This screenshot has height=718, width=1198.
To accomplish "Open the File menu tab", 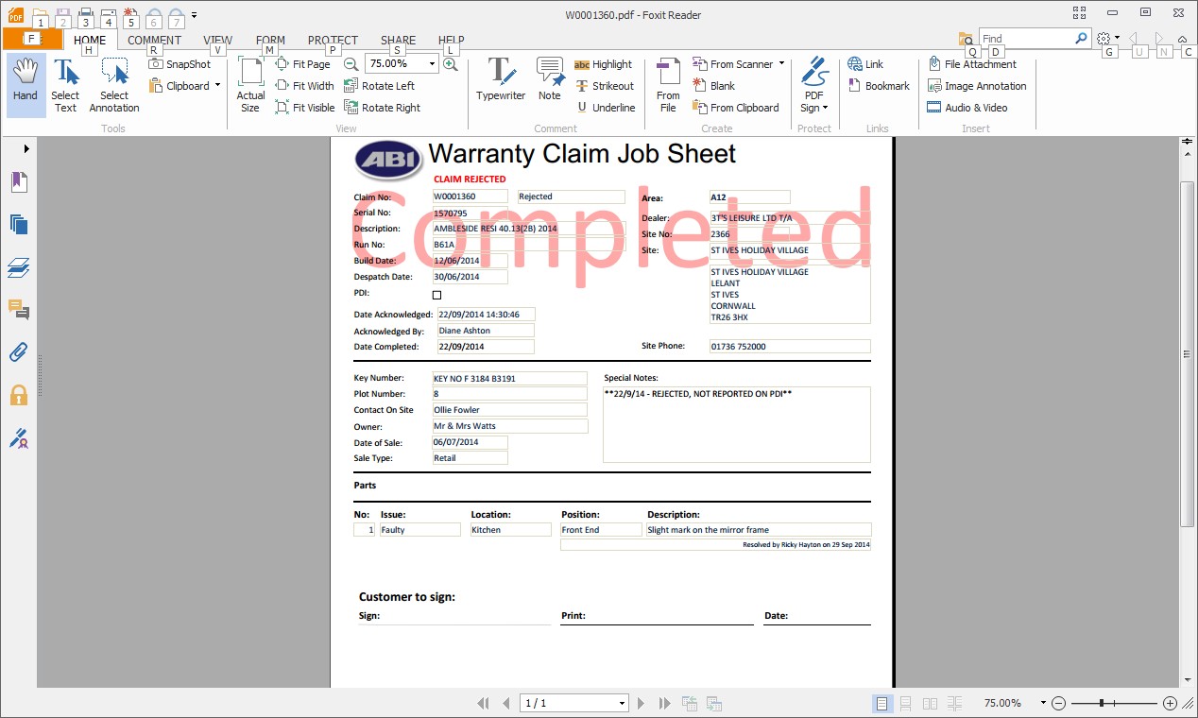I will (x=32, y=39).
